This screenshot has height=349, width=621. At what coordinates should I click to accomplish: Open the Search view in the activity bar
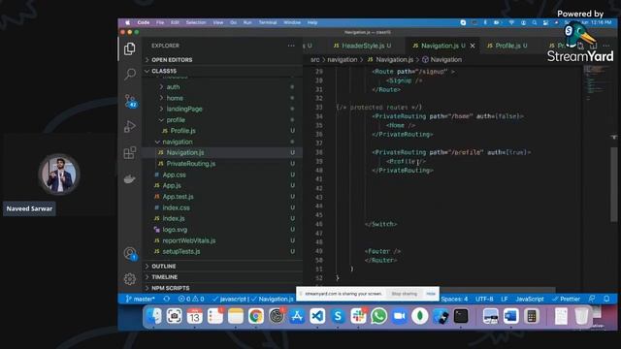click(129, 74)
